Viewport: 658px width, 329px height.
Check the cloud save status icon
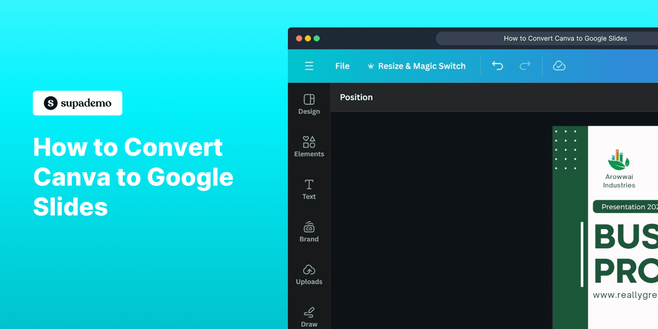point(559,65)
